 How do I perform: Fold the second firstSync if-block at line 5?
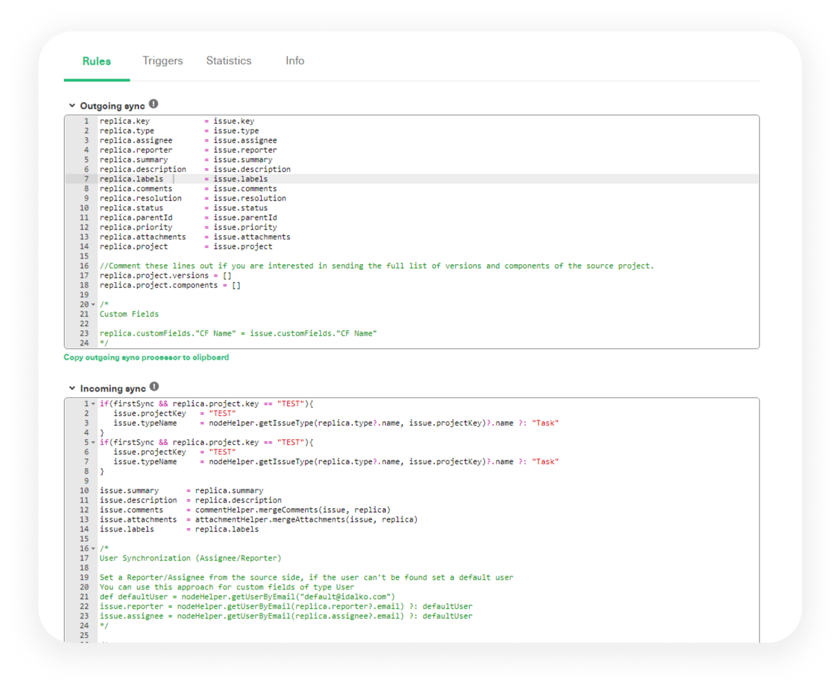[x=93, y=443]
